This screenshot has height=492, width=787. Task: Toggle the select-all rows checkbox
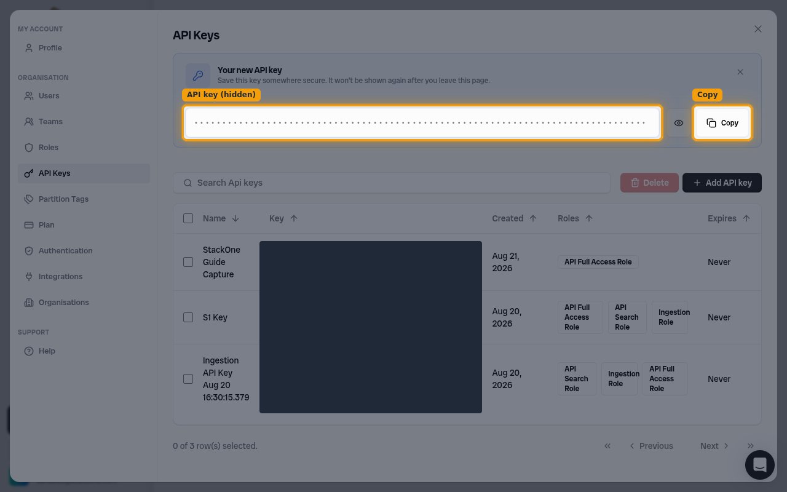[x=188, y=218]
